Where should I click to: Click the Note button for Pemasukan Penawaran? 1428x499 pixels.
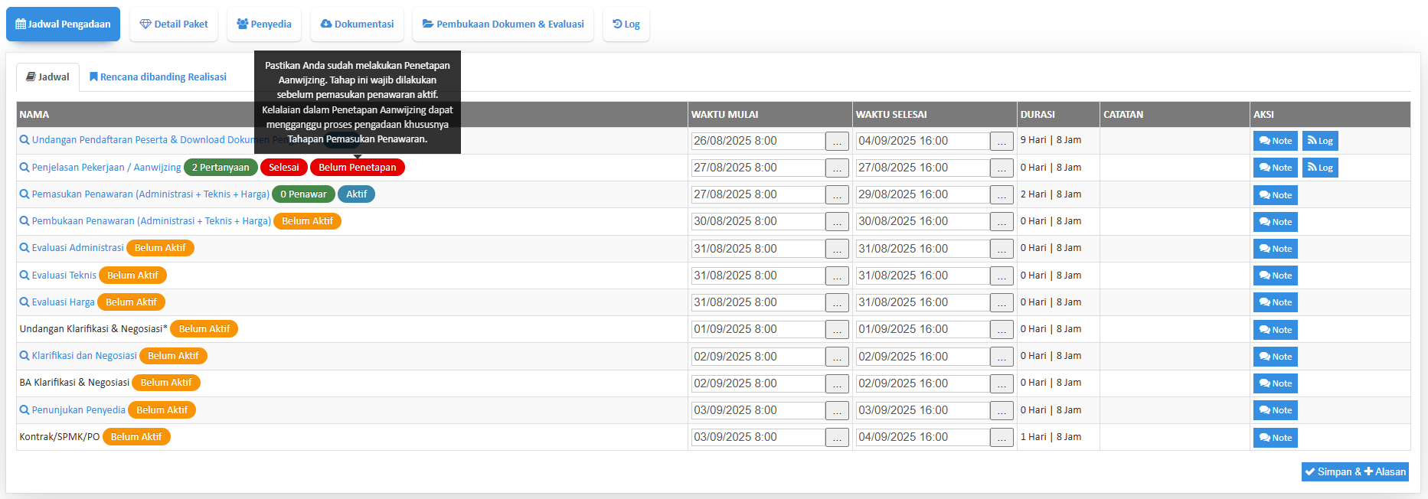coord(1275,195)
